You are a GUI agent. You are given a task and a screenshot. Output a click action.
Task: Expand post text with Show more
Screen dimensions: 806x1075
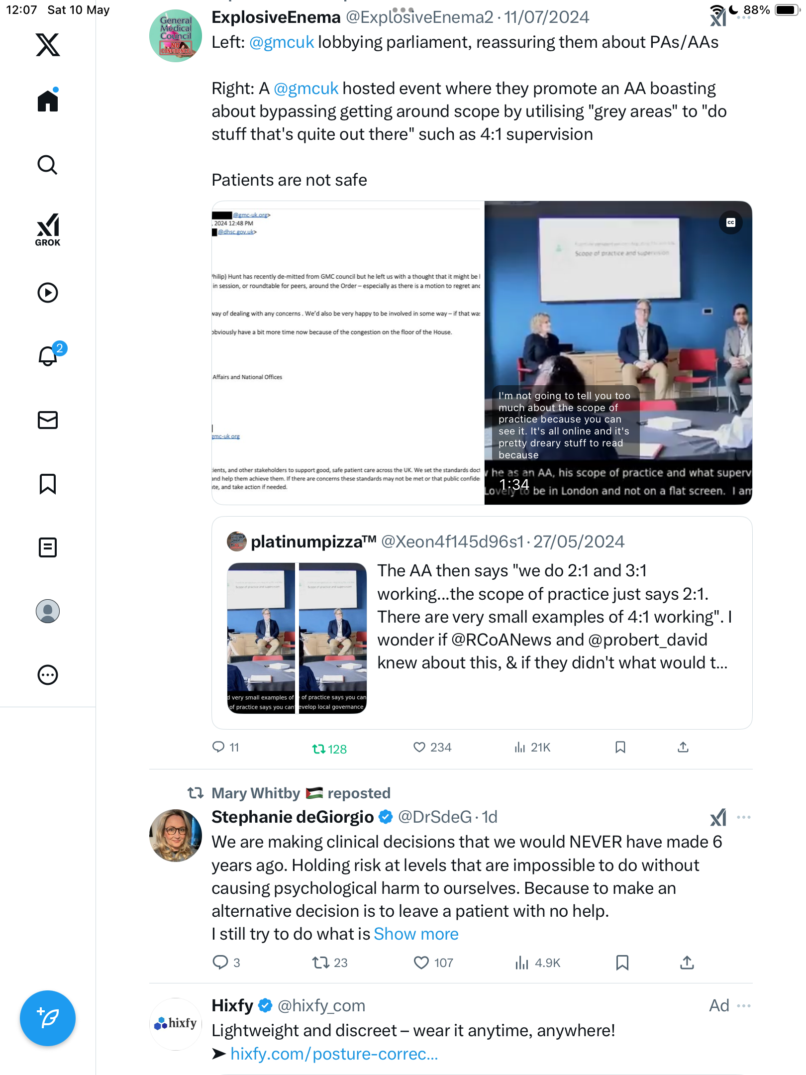click(x=416, y=934)
